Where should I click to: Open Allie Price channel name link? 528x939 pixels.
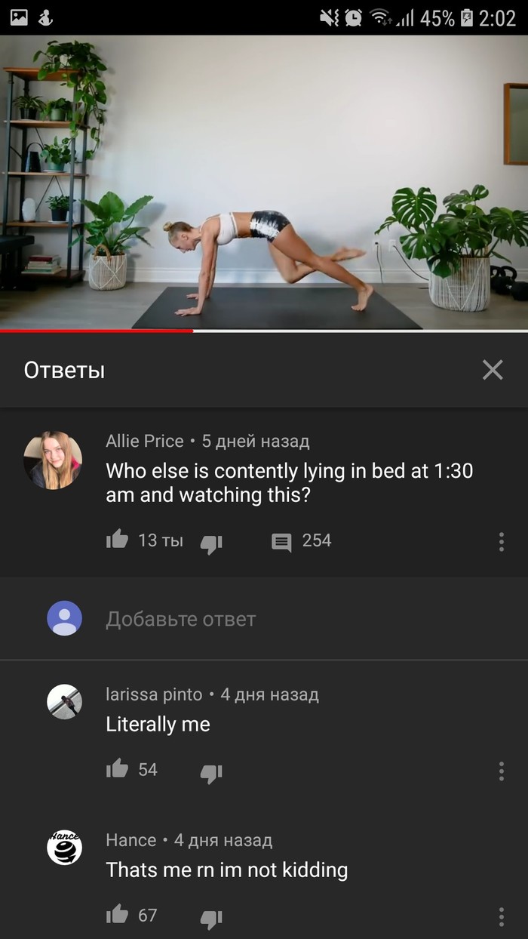click(145, 441)
